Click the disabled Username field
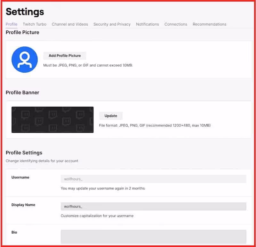Screen dimensions: 256x247 [154, 179]
